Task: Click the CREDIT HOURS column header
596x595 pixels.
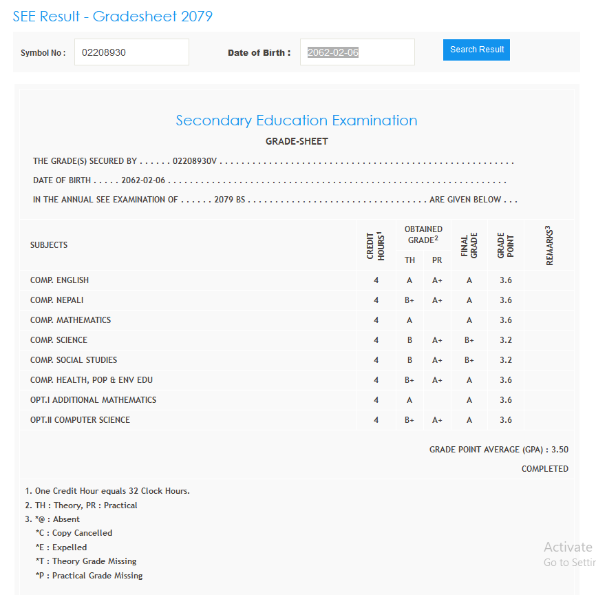Action: pyautogui.click(x=376, y=245)
